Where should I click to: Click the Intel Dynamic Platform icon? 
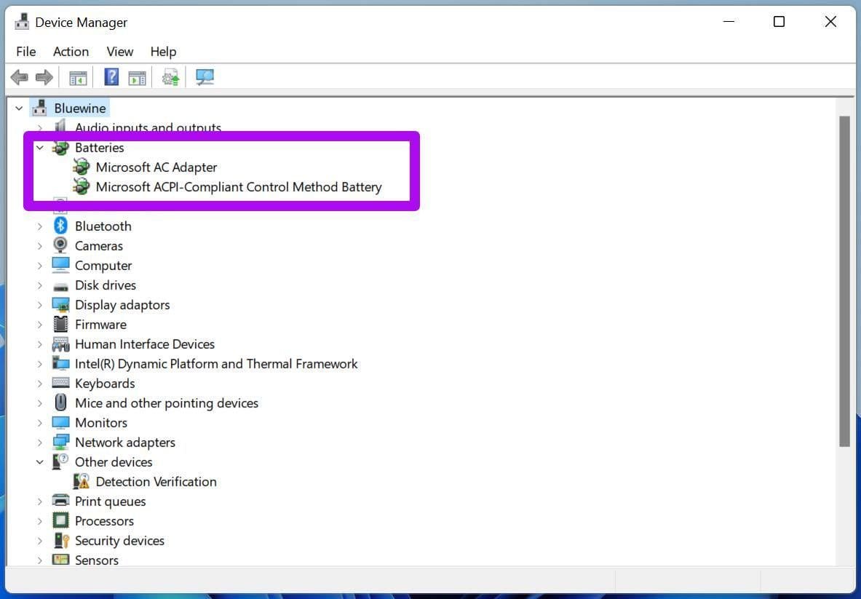click(x=60, y=363)
